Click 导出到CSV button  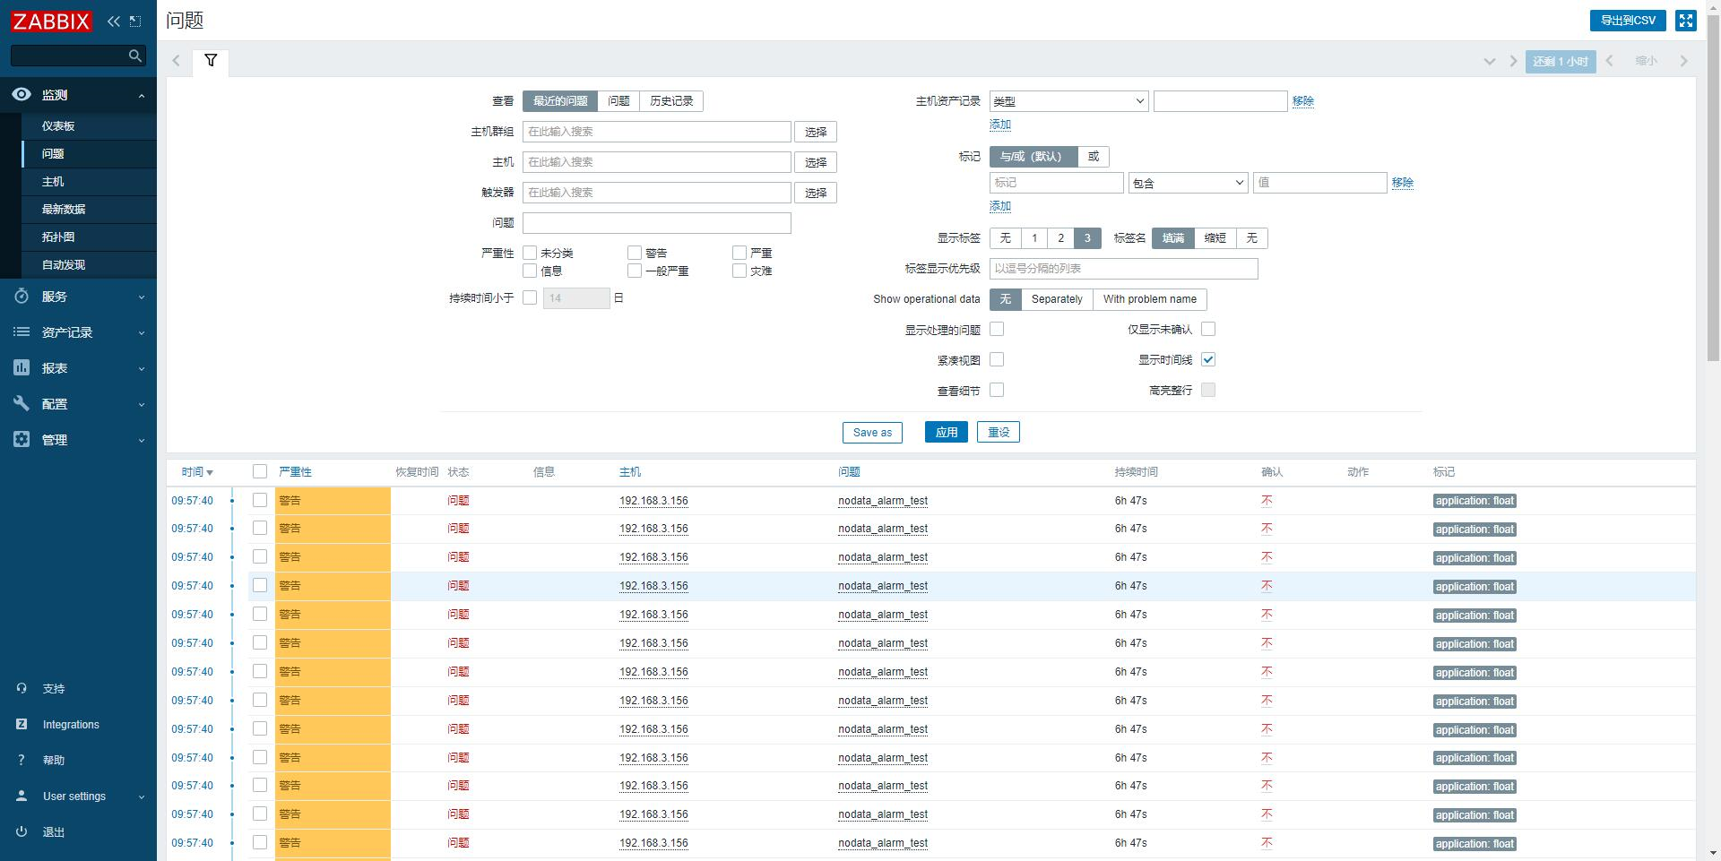[1628, 21]
